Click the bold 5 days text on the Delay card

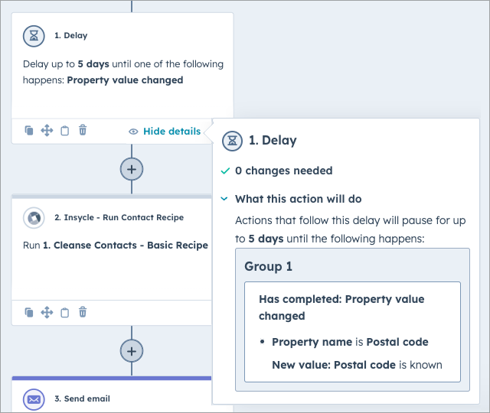93,64
